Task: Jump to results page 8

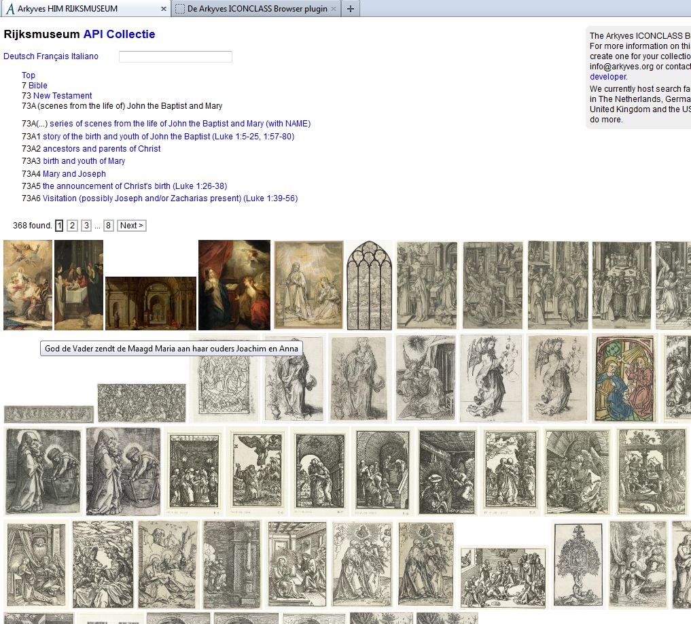Action: (x=109, y=226)
